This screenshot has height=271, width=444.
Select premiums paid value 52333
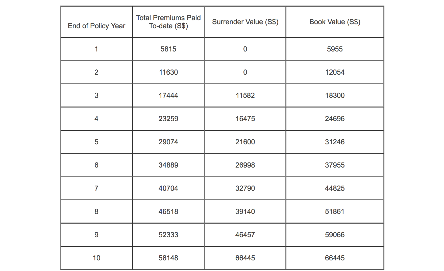168,235
